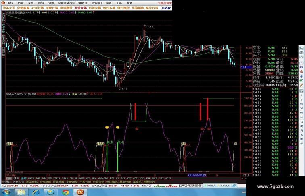Click the green export arrow icon
This screenshot has width=305, height=196.
[x=301, y=80]
